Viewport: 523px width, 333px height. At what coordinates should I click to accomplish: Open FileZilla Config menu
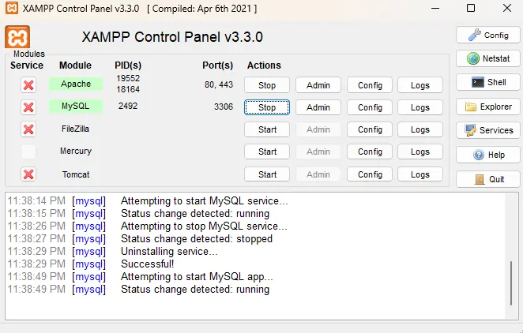click(370, 129)
